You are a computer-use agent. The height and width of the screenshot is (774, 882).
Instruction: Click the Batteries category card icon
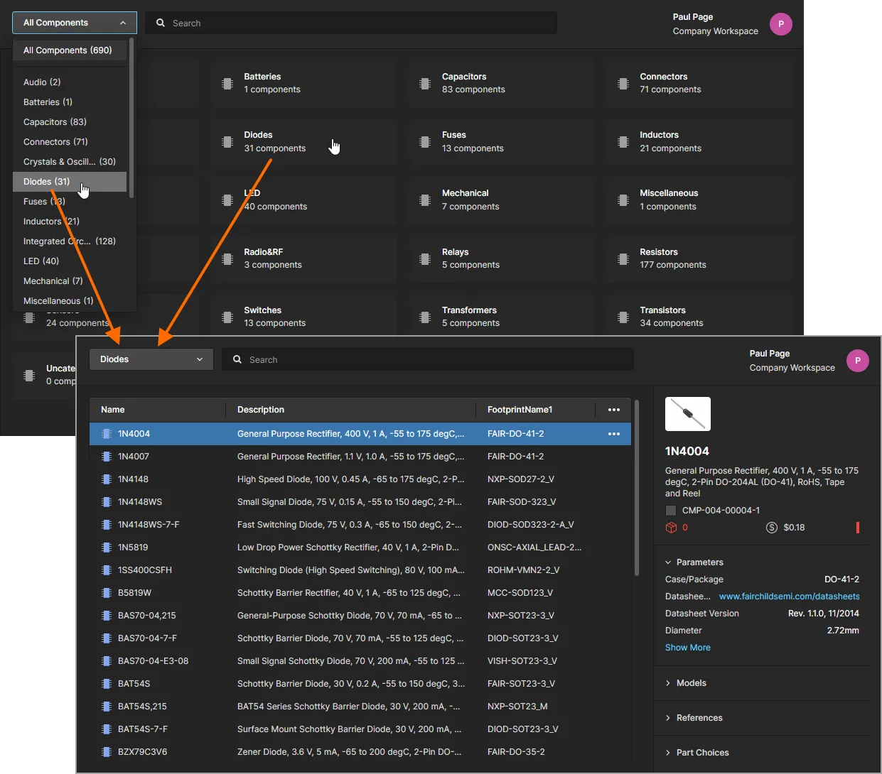coord(227,82)
